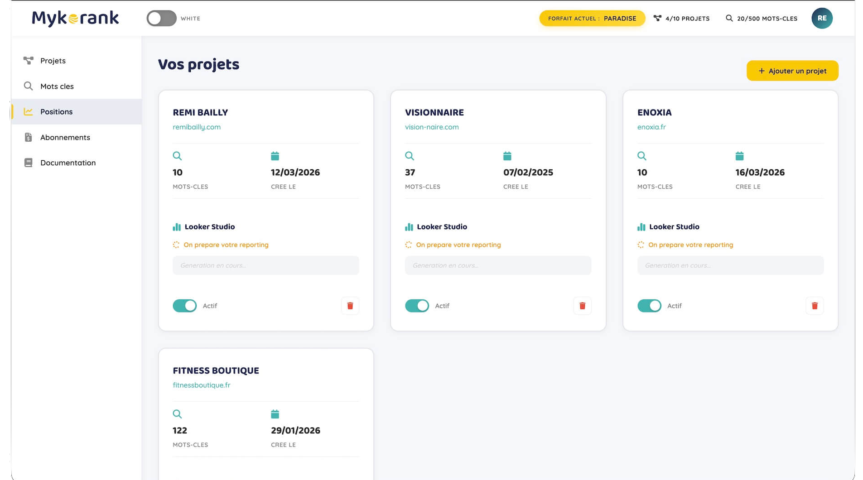The width and height of the screenshot is (863, 480).
Task: Click the Ajouter un projet button
Action: point(792,71)
